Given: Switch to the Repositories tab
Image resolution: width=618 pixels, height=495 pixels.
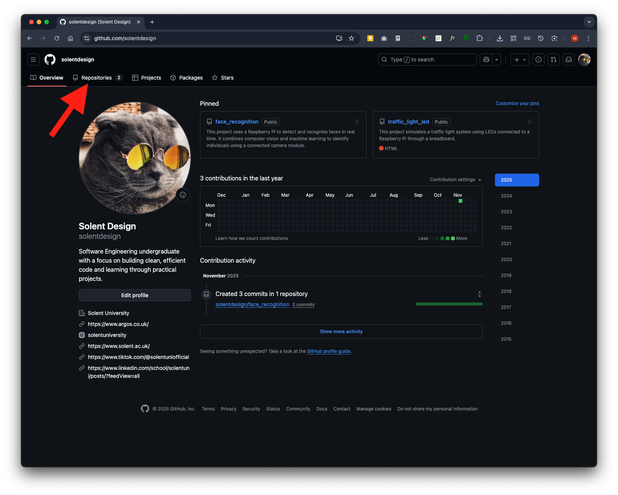Looking at the screenshot, I should coord(97,78).
